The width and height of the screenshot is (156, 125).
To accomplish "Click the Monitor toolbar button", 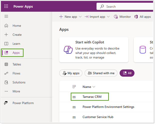I will 122,17.
